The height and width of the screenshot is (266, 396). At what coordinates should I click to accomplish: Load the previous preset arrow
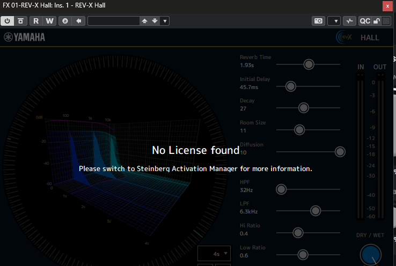click(144, 21)
